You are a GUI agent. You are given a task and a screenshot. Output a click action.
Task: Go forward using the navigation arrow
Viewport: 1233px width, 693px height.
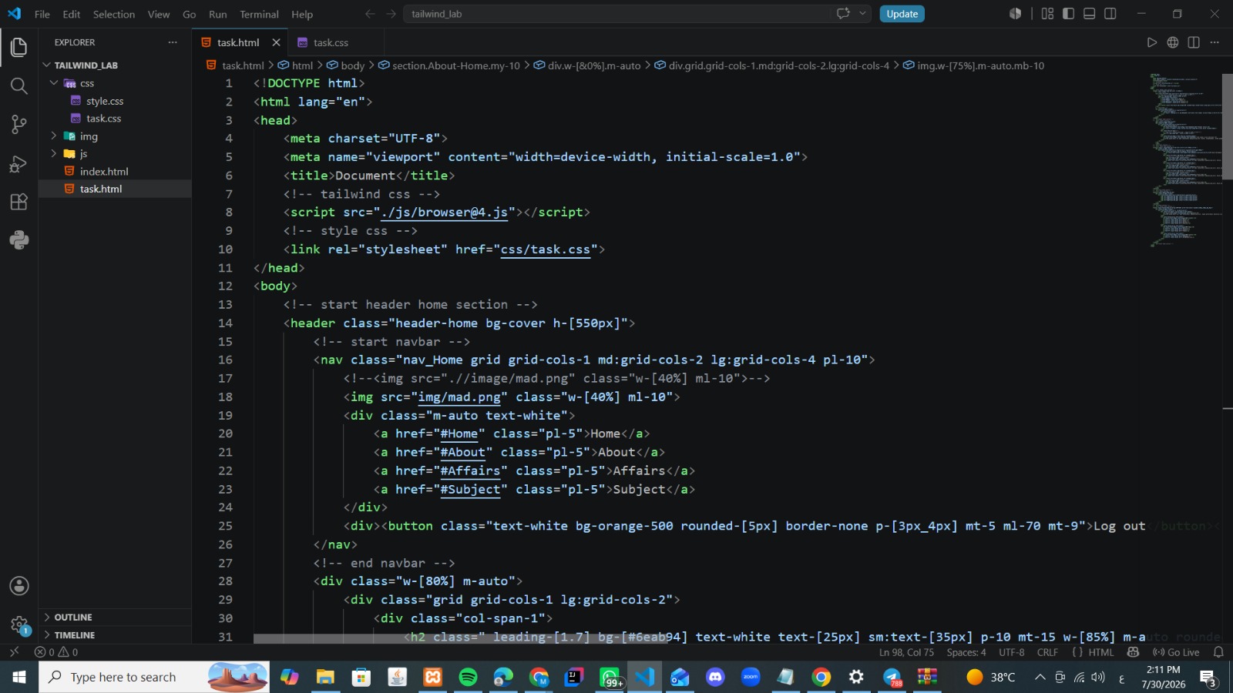click(x=391, y=14)
